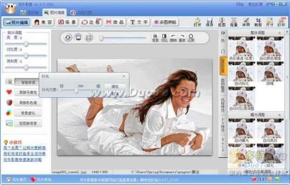This screenshot has height=185, width=290.
Task: Undo the last edit with 撤销
Action: [x=173, y=38]
